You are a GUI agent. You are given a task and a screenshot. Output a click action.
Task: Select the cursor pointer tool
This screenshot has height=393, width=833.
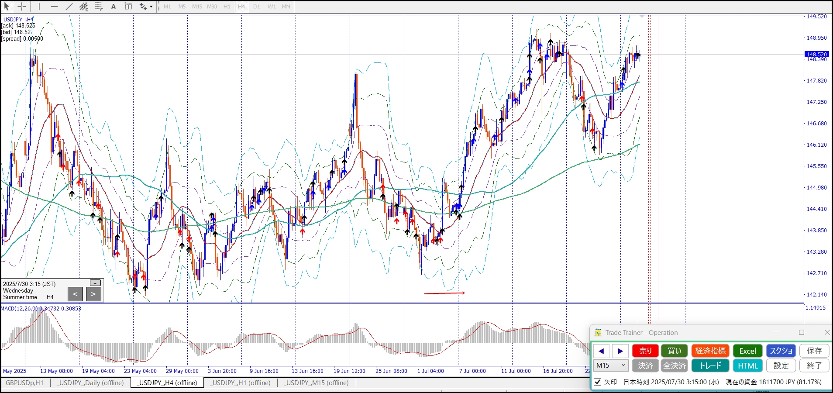pyautogui.click(x=7, y=7)
